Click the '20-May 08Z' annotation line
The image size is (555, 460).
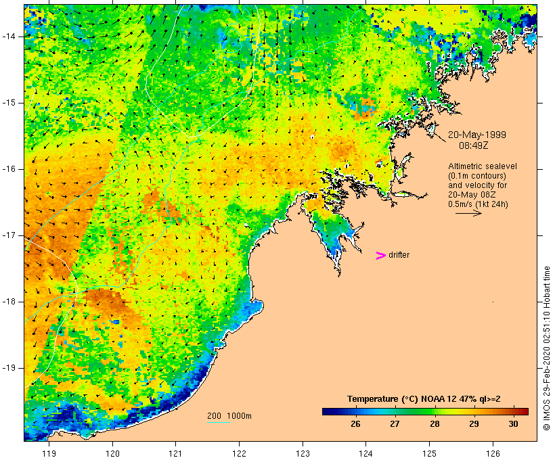(x=472, y=195)
